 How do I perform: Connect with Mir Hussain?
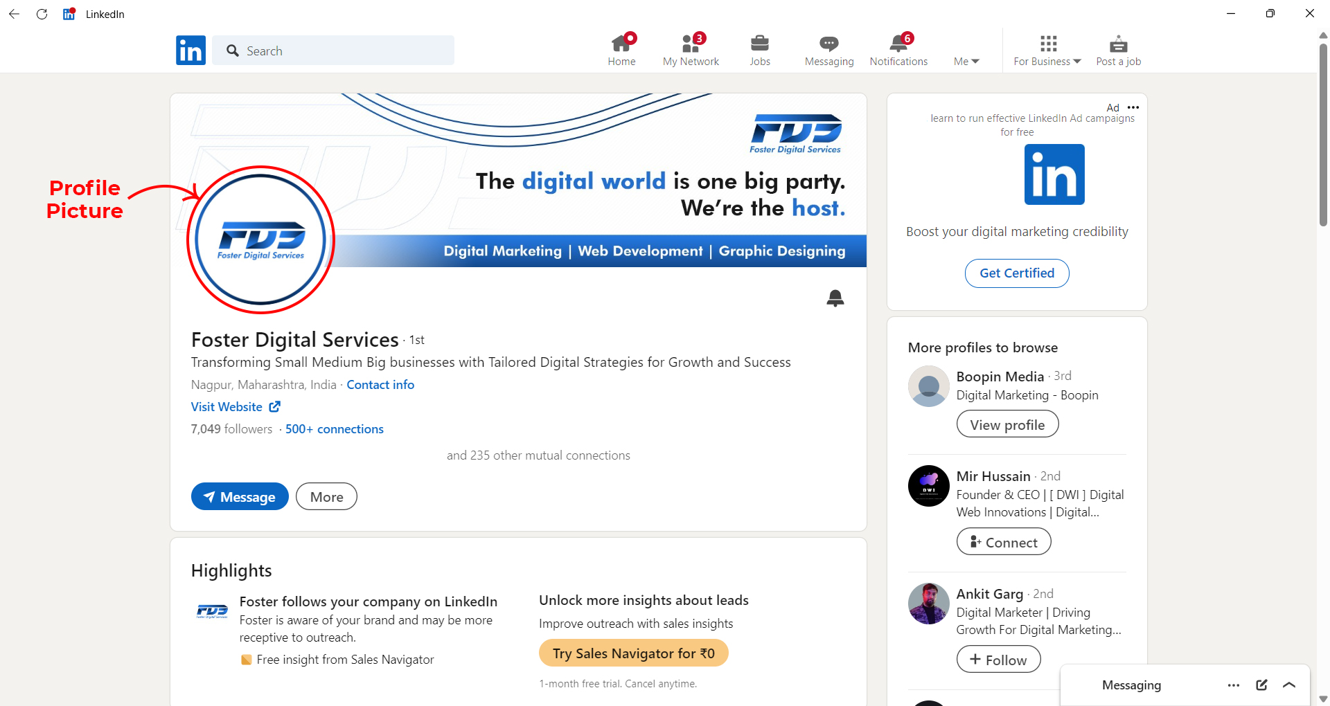click(1004, 542)
